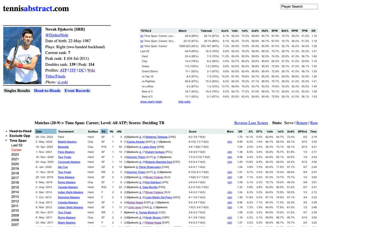Filter matches to year 2016
This screenshot has width=383, height=227.
click(15, 183)
